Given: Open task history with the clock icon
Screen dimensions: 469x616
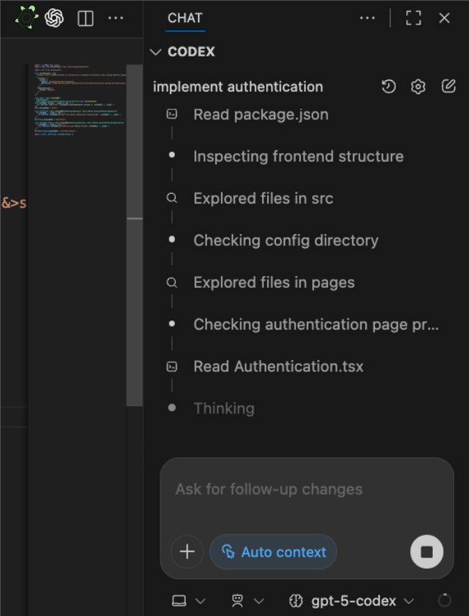Looking at the screenshot, I should 389,86.
